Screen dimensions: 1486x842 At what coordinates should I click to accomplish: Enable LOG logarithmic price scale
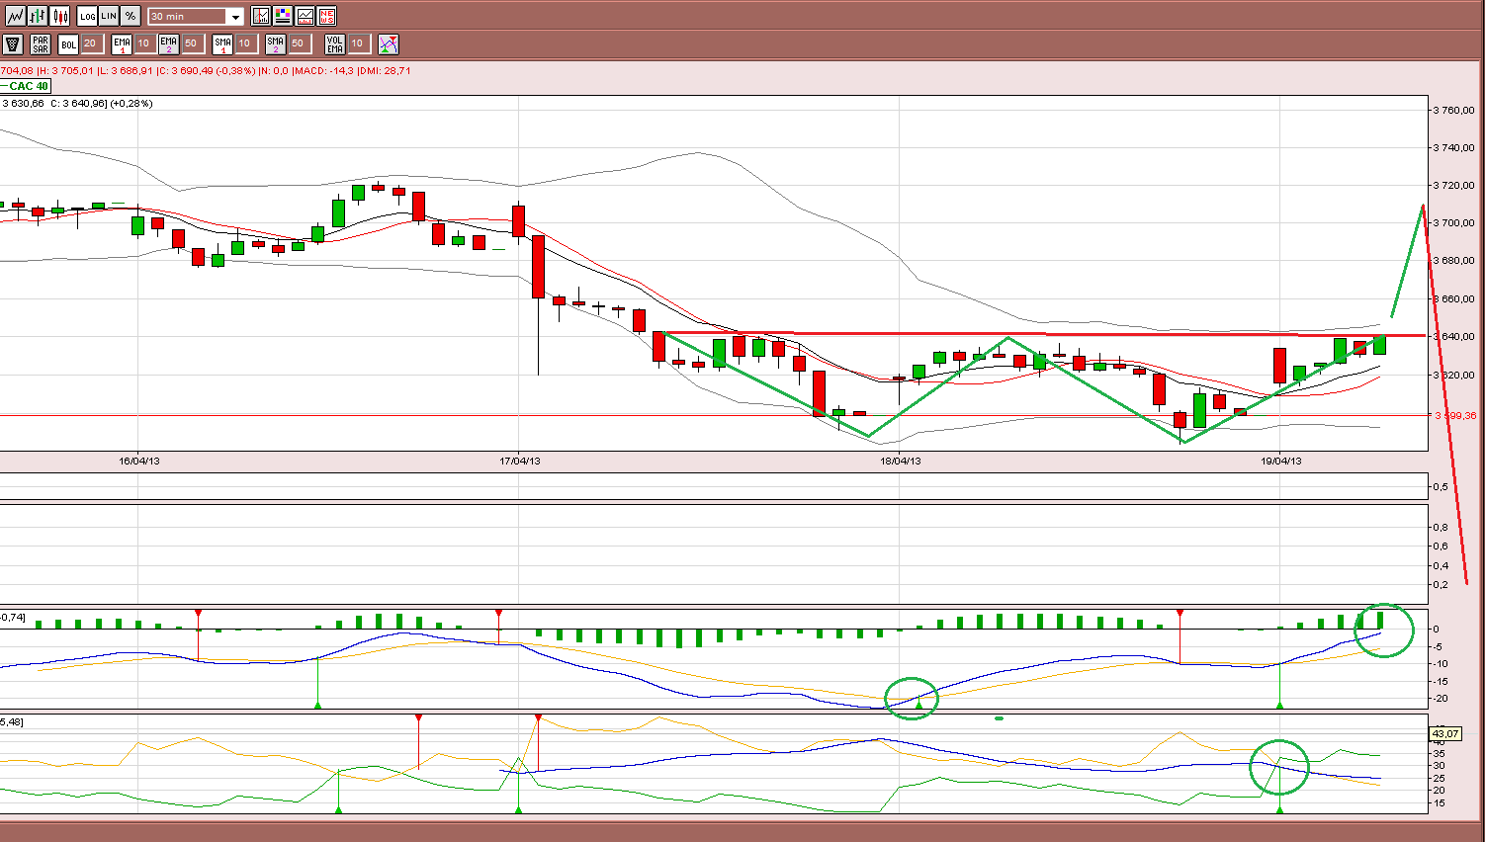coord(87,16)
